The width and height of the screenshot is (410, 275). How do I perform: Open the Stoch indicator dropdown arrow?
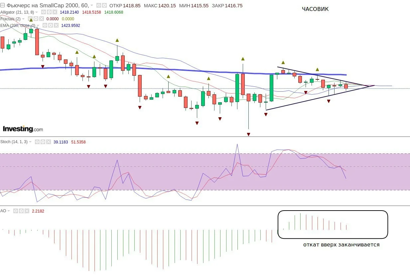pyautogui.click(x=31, y=142)
